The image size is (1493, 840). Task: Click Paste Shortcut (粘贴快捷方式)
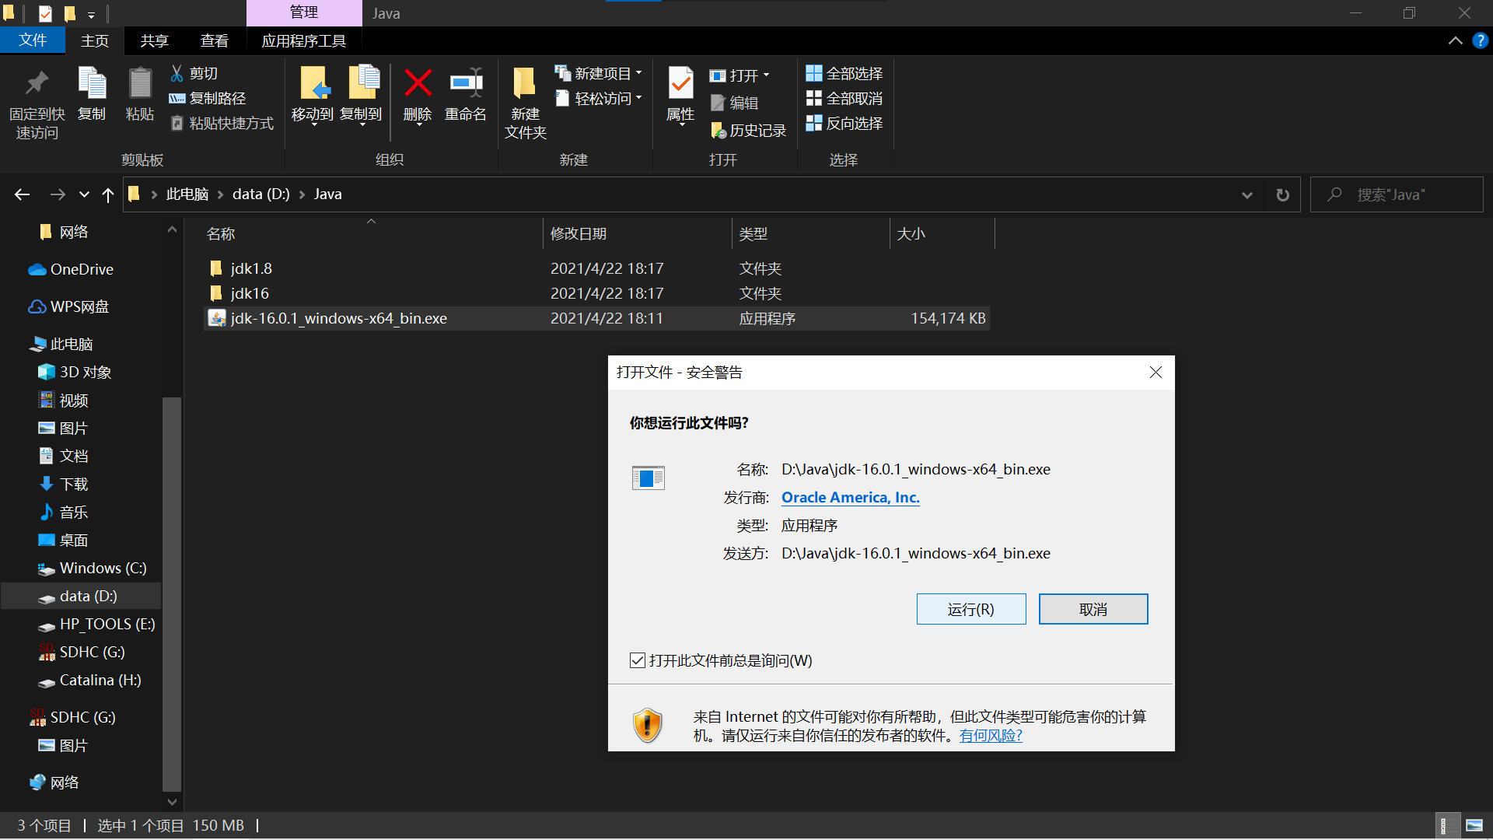click(222, 123)
